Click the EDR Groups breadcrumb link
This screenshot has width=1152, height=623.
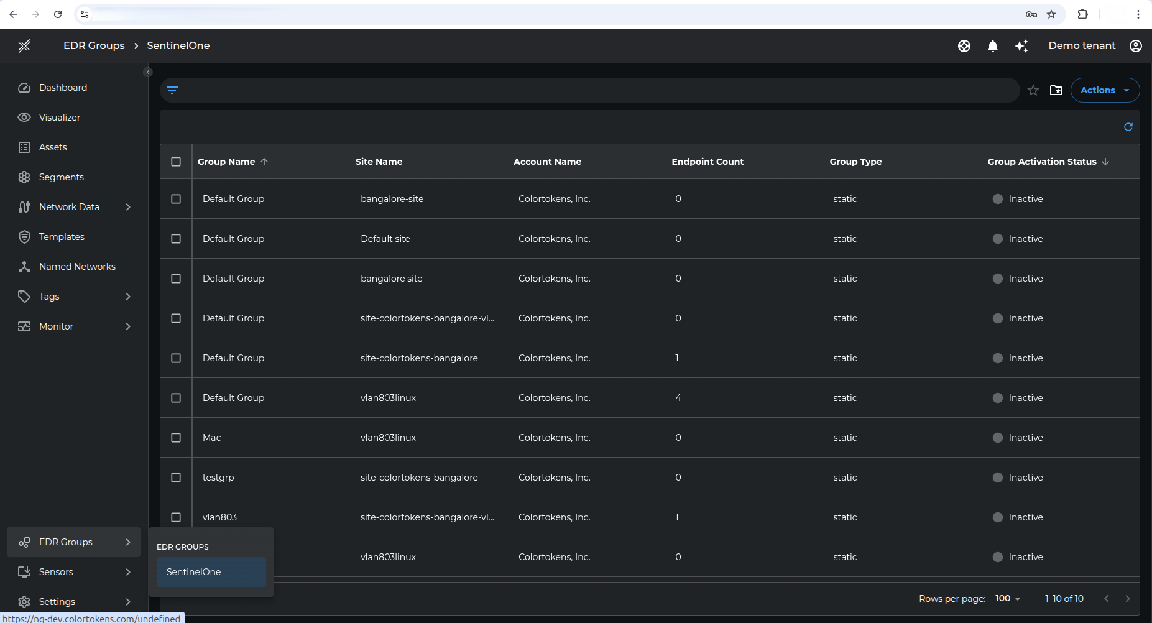point(94,46)
